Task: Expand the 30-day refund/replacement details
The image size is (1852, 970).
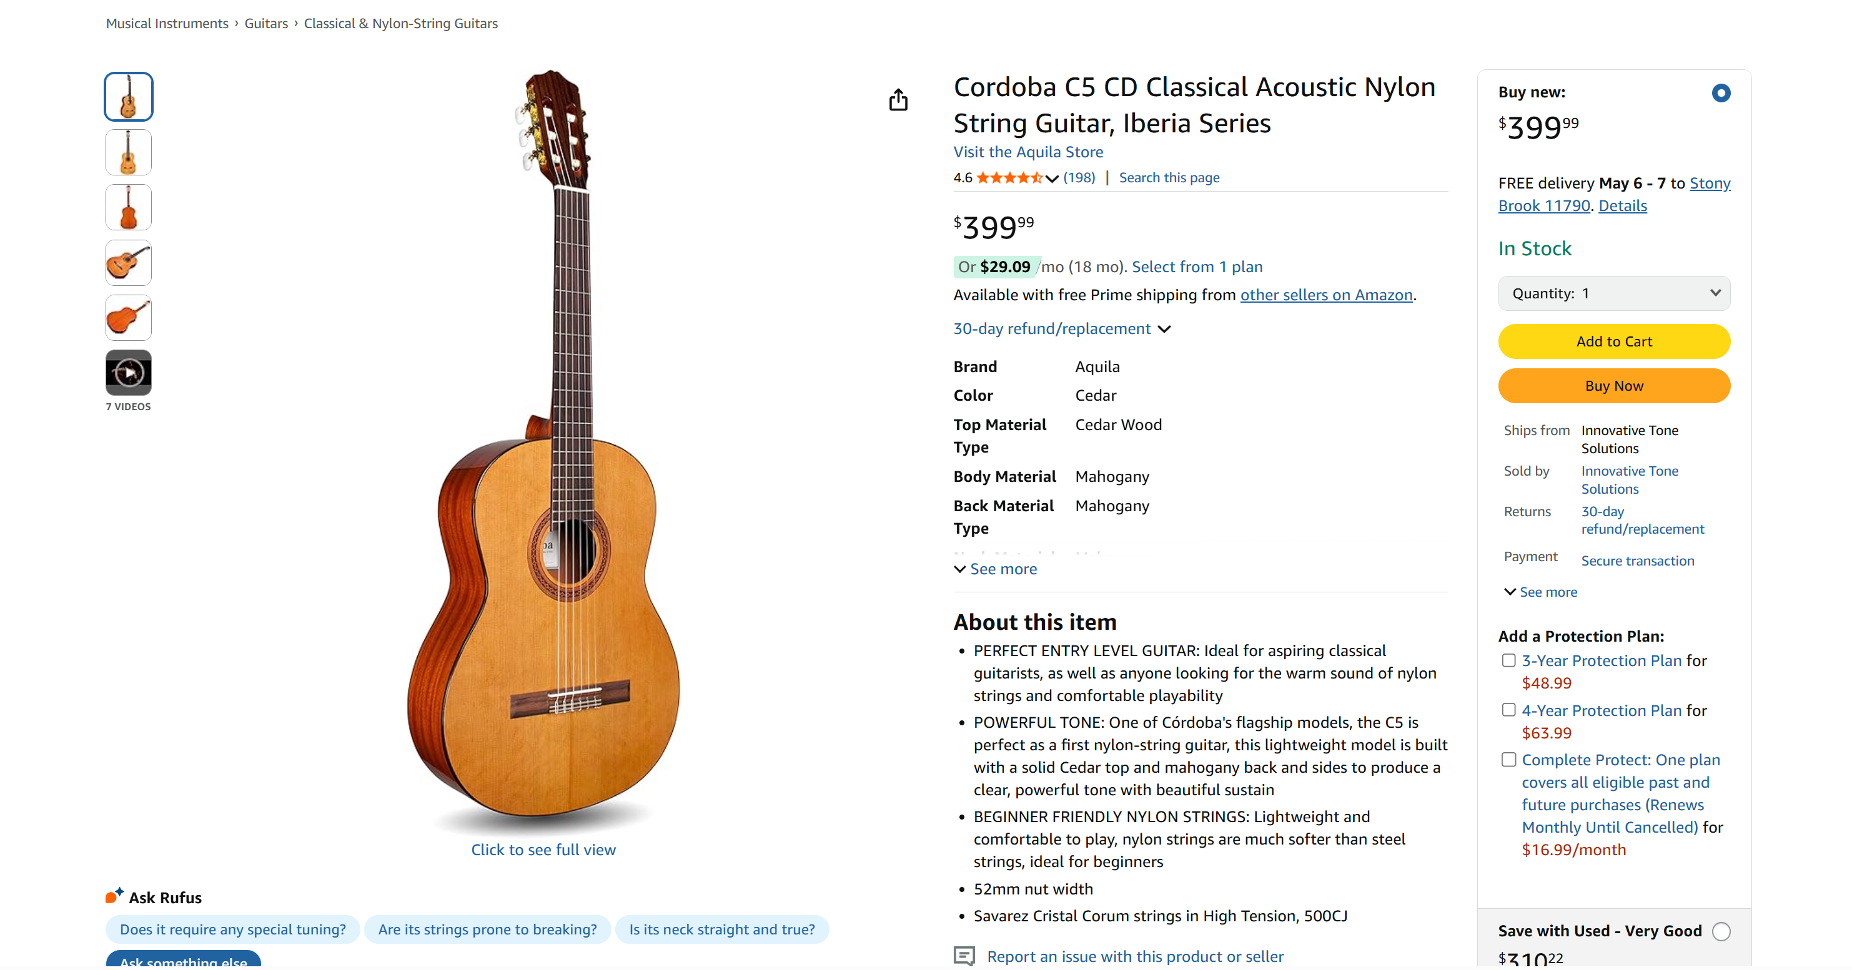Action: click(x=1061, y=329)
